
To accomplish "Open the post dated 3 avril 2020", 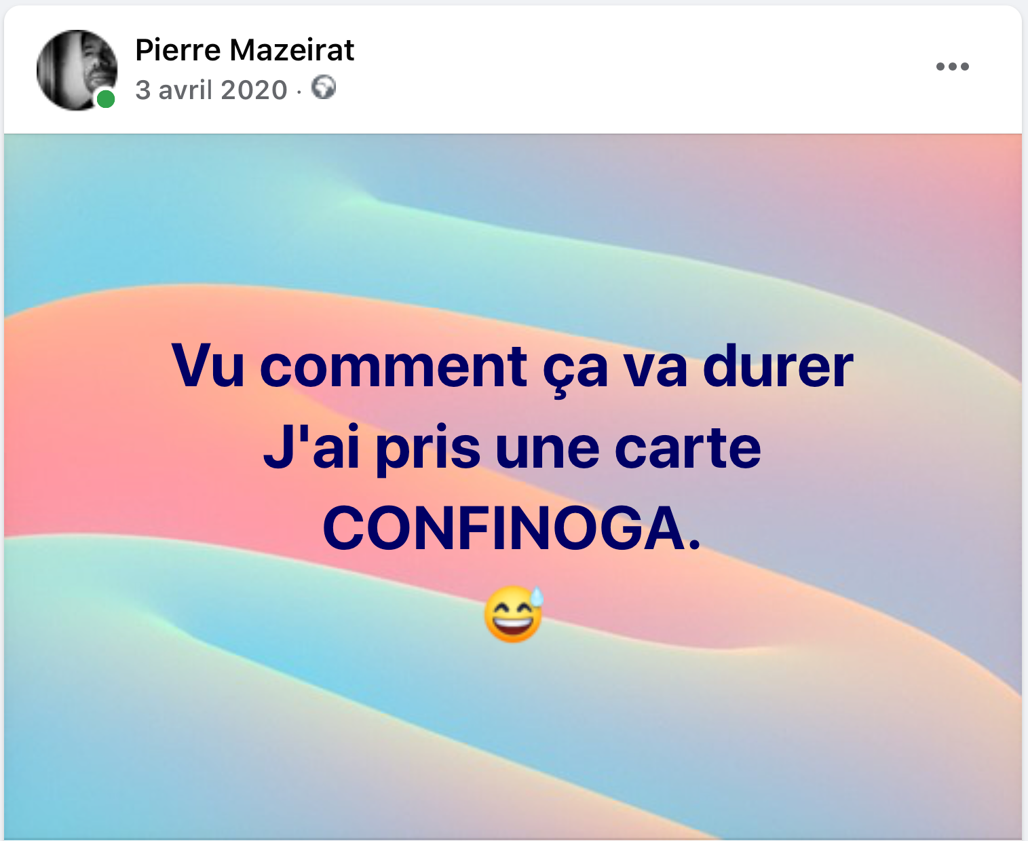I will pyautogui.click(x=212, y=90).
